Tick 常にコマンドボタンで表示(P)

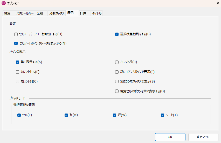tap(117, 72)
